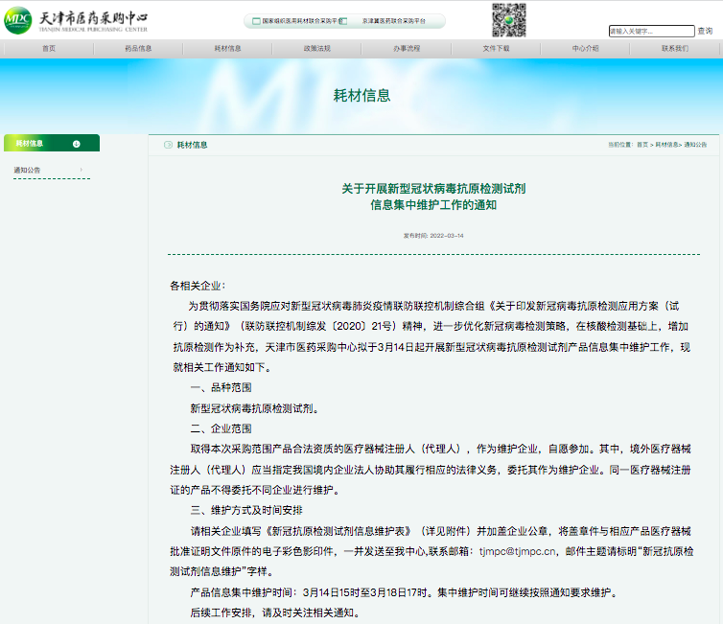The width and height of the screenshot is (723, 624).
Task: Click the 查询 search button
Action: pyautogui.click(x=705, y=31)
